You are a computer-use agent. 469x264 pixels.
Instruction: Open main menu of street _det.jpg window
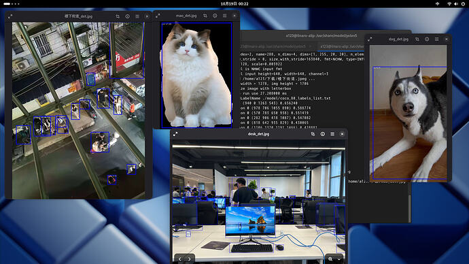137,16
